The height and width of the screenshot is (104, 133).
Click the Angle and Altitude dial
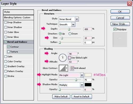pyautogui.click(x=63, y=58)
